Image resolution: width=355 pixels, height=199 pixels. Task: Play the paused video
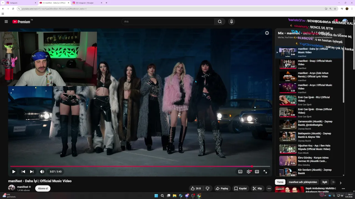[14, 172]
